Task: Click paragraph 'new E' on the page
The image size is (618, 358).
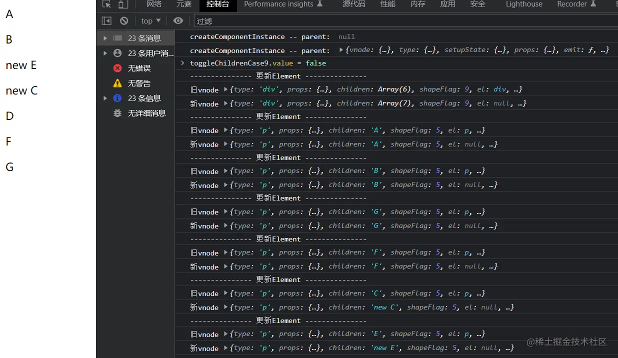Action: [x=21, y=65]
